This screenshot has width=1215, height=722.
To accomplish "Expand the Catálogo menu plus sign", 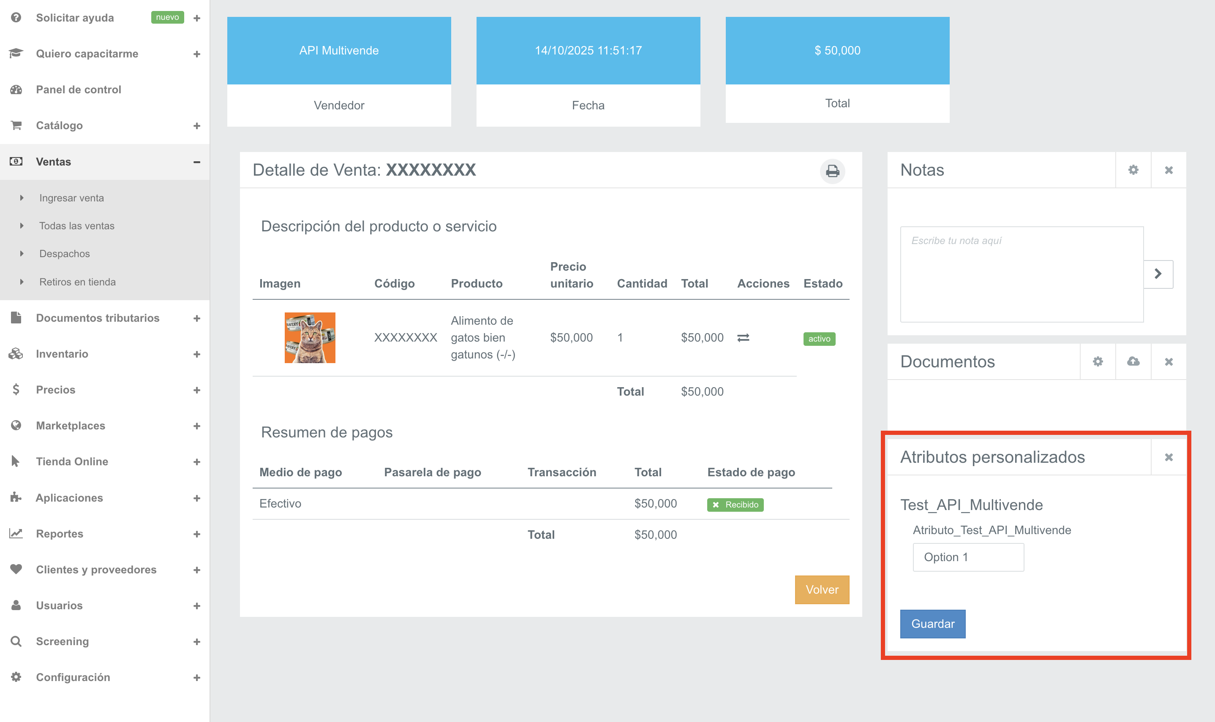I will pyautogui.click(x=197, y=125).
